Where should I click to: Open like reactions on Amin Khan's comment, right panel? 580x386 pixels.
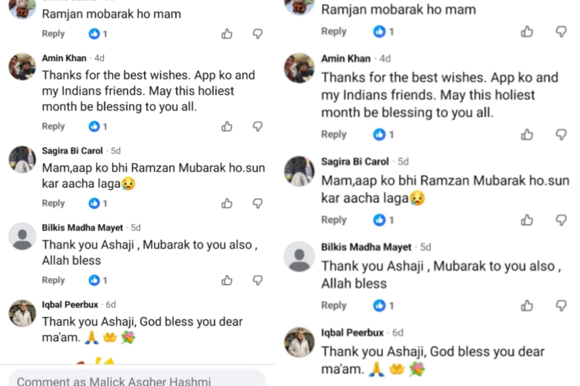click(x=383, y=134)
